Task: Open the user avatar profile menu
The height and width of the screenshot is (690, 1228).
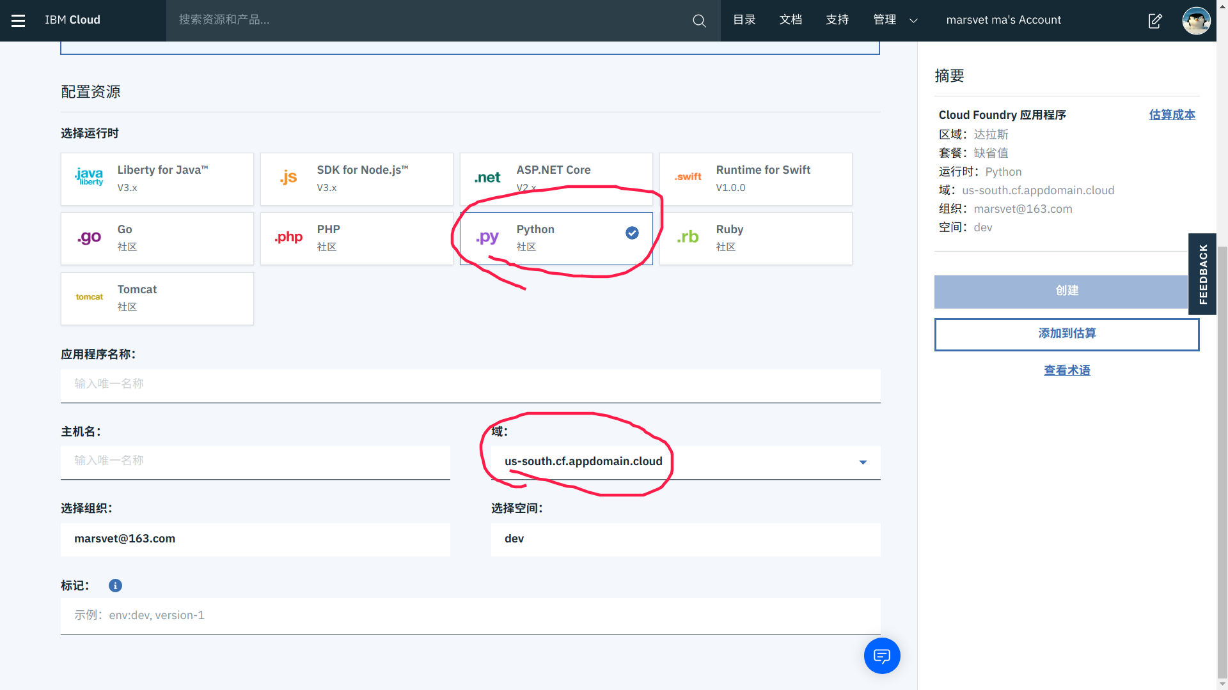Action: [x=1196, y=20]
